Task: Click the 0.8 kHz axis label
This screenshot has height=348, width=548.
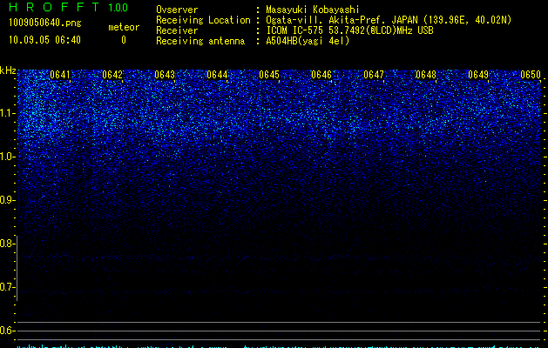Action: 8,244
